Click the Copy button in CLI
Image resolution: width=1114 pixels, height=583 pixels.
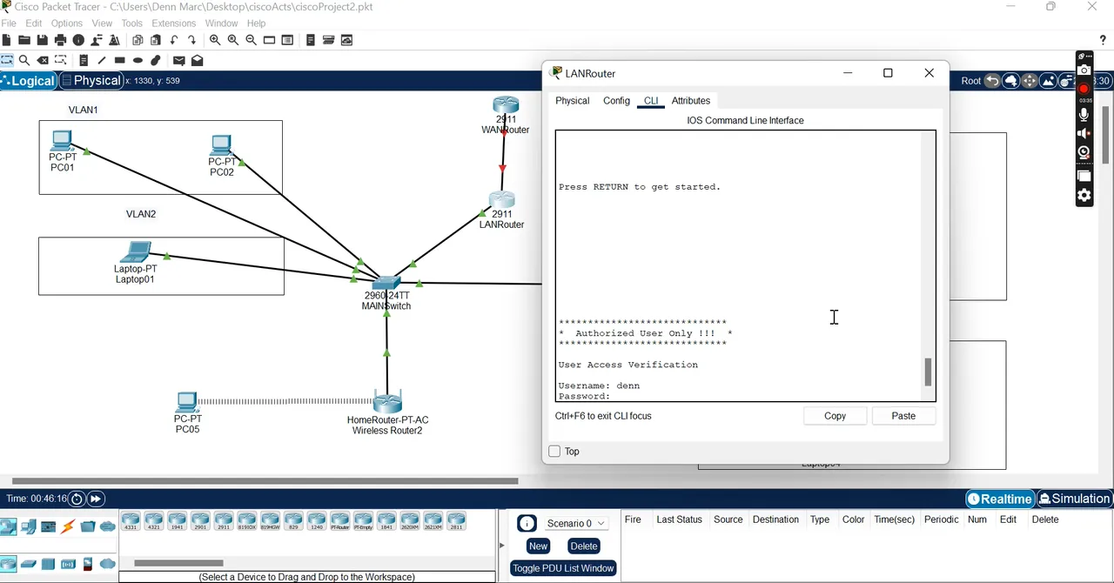[x=835, y=416]
